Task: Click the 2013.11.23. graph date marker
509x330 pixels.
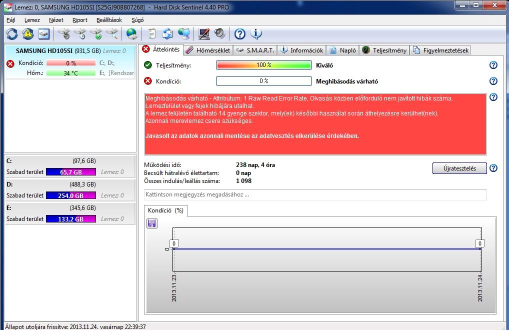Action: pos(174,288)
